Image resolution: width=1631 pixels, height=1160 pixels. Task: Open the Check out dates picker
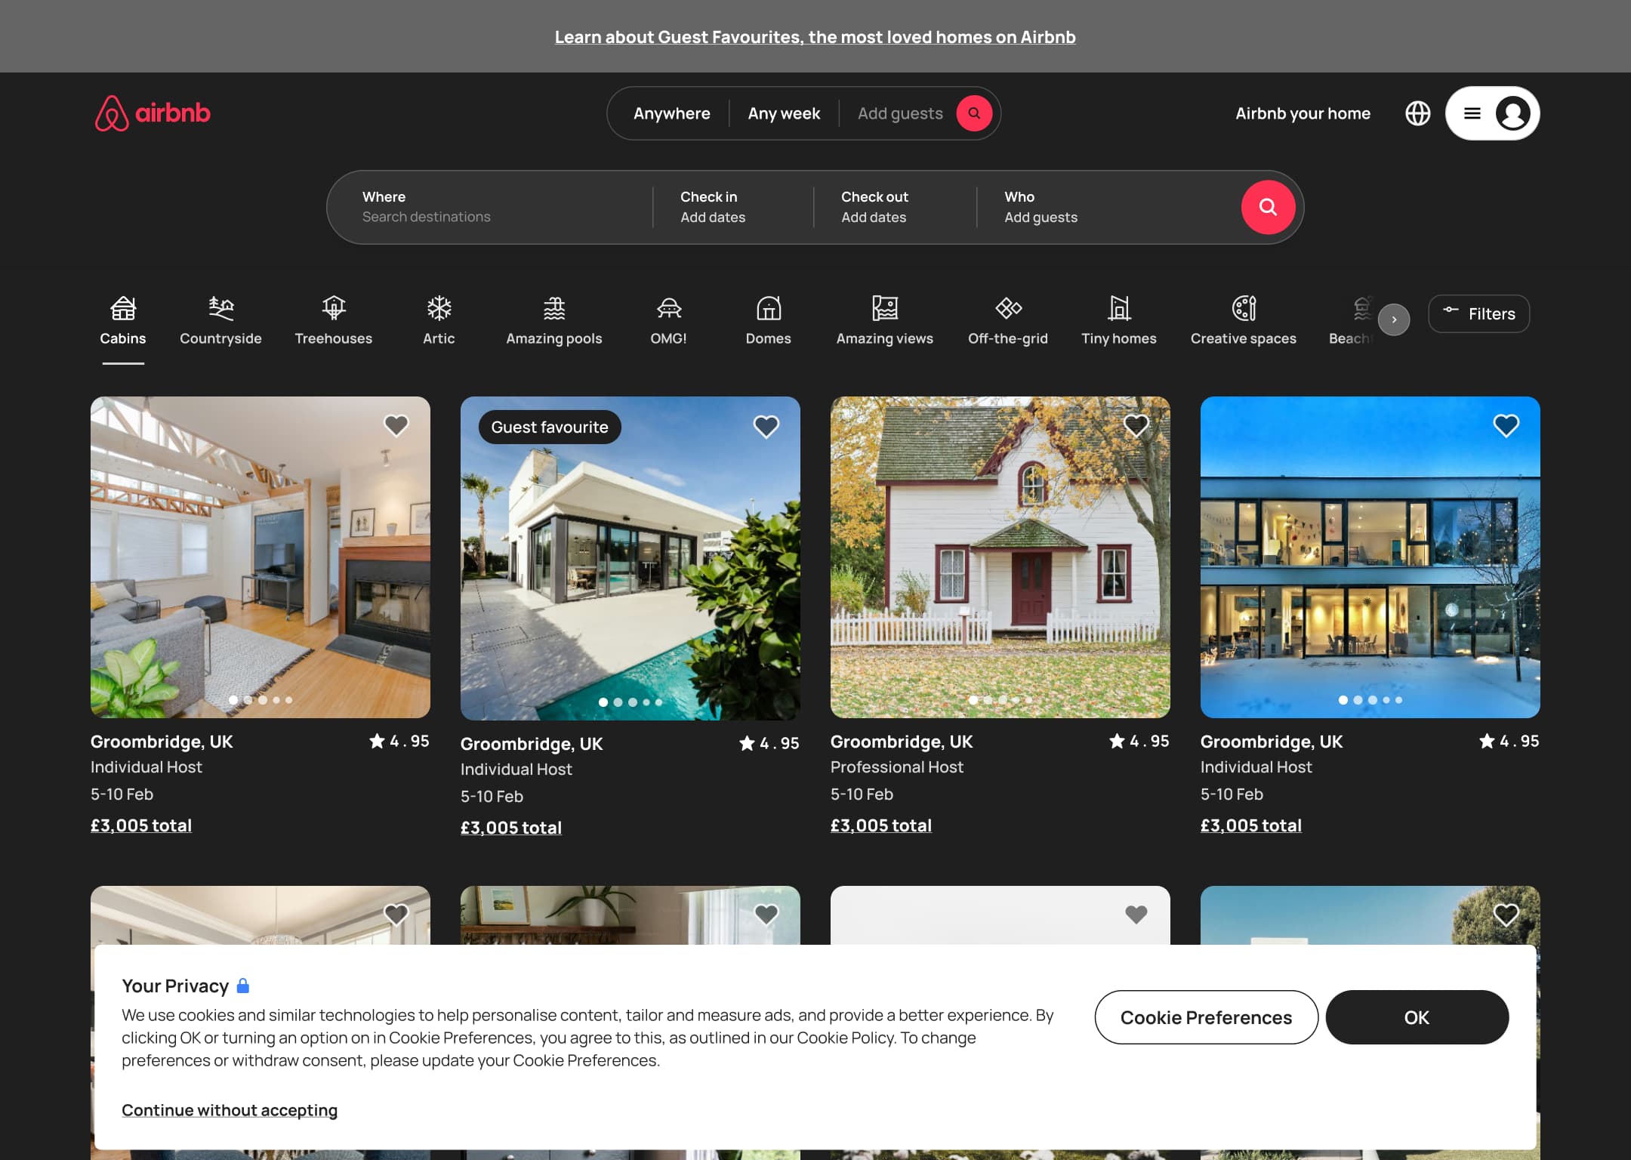[895, 207]
